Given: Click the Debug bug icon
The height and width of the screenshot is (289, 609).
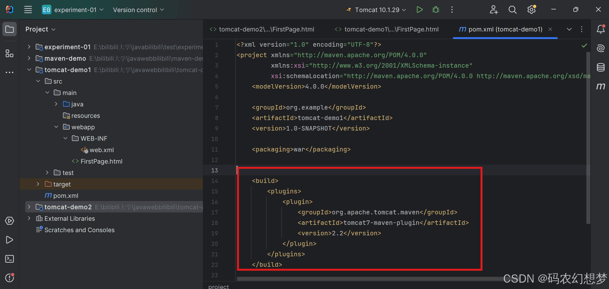Looking at the screenshot, I should coord(436,10).
